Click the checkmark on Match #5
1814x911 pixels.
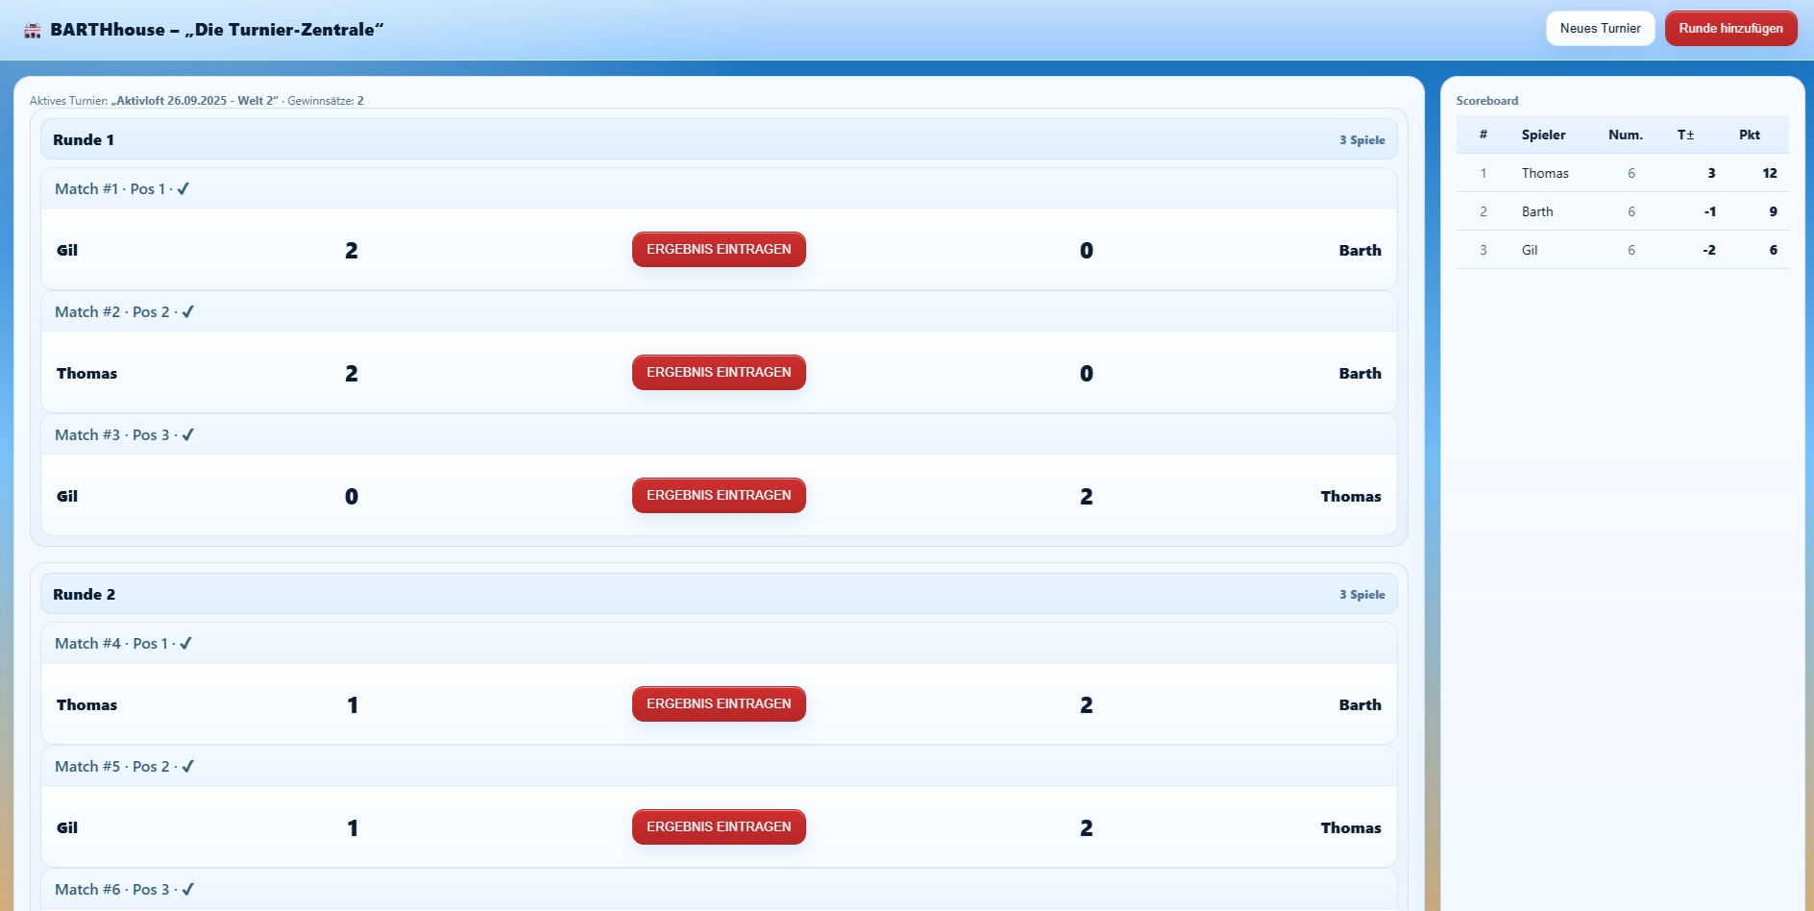[x=188, y=767]
